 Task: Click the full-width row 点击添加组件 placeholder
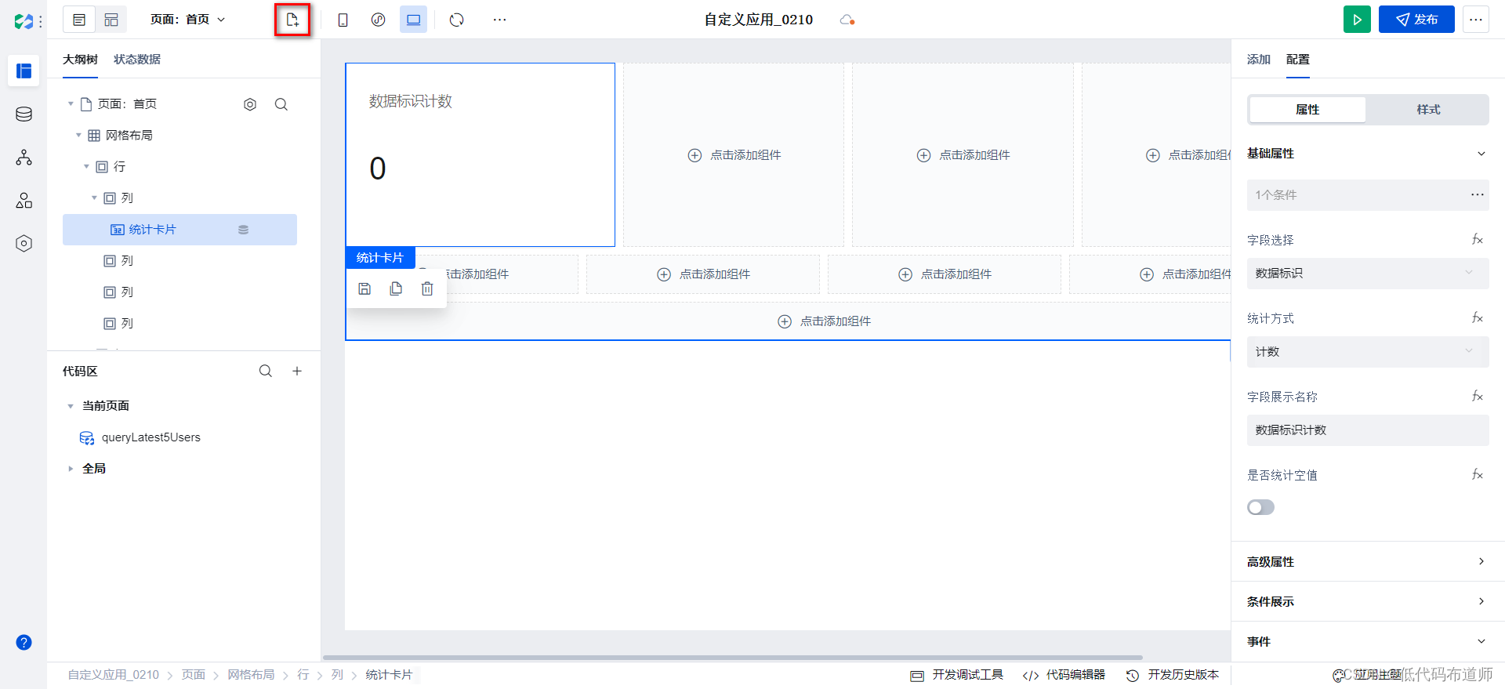click(825, 321)
